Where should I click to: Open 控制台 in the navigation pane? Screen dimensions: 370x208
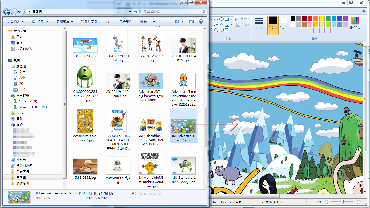21,160
